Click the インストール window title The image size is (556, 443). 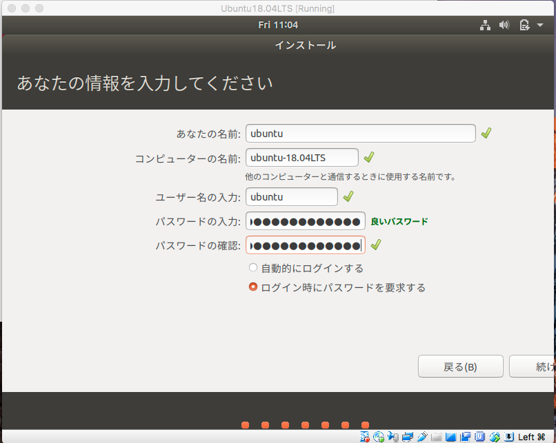point(306,45)
